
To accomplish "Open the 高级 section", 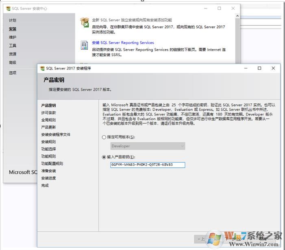I will click(x=13, y=63).
